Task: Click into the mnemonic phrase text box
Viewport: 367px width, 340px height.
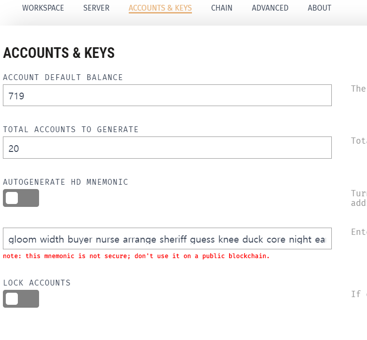Action: (167, 238)
